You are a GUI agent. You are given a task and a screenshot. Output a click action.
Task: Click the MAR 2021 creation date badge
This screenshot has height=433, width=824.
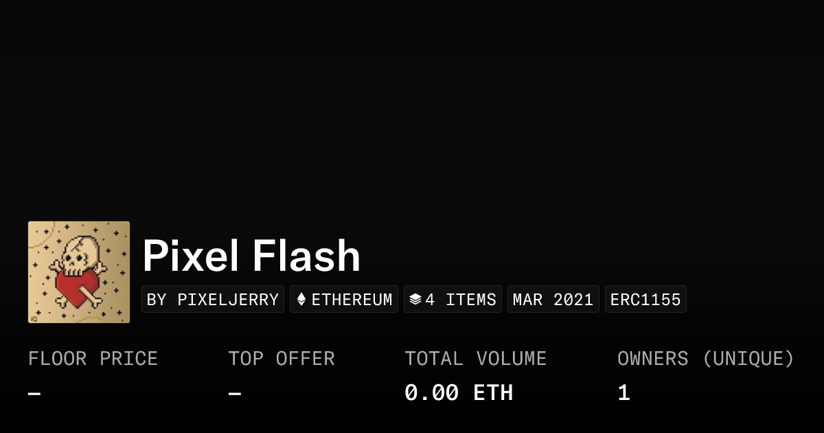point(553,300)
